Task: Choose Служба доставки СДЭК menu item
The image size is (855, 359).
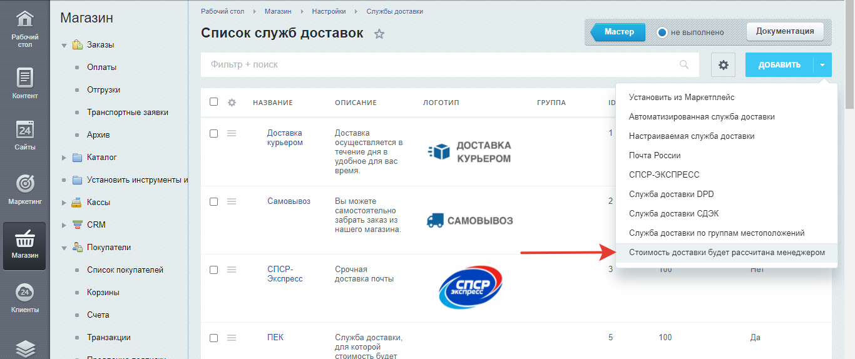Action: pyautogui.click(x=673, y=213)
